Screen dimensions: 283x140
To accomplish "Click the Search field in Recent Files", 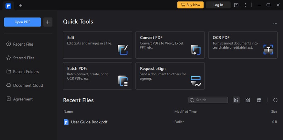I will pos(208,100).
